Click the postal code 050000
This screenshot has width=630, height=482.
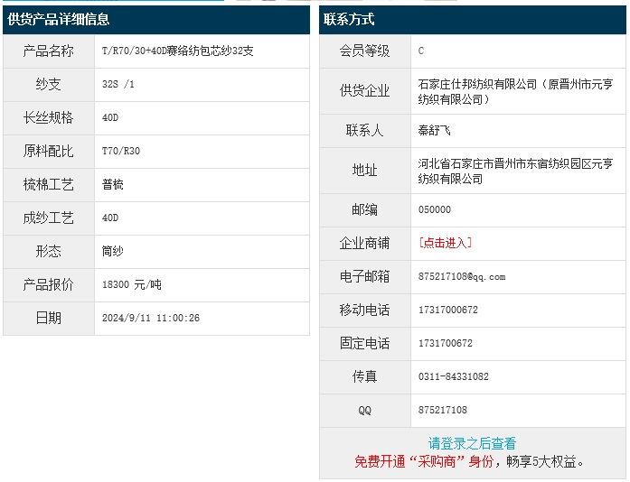tap(435, 209)
